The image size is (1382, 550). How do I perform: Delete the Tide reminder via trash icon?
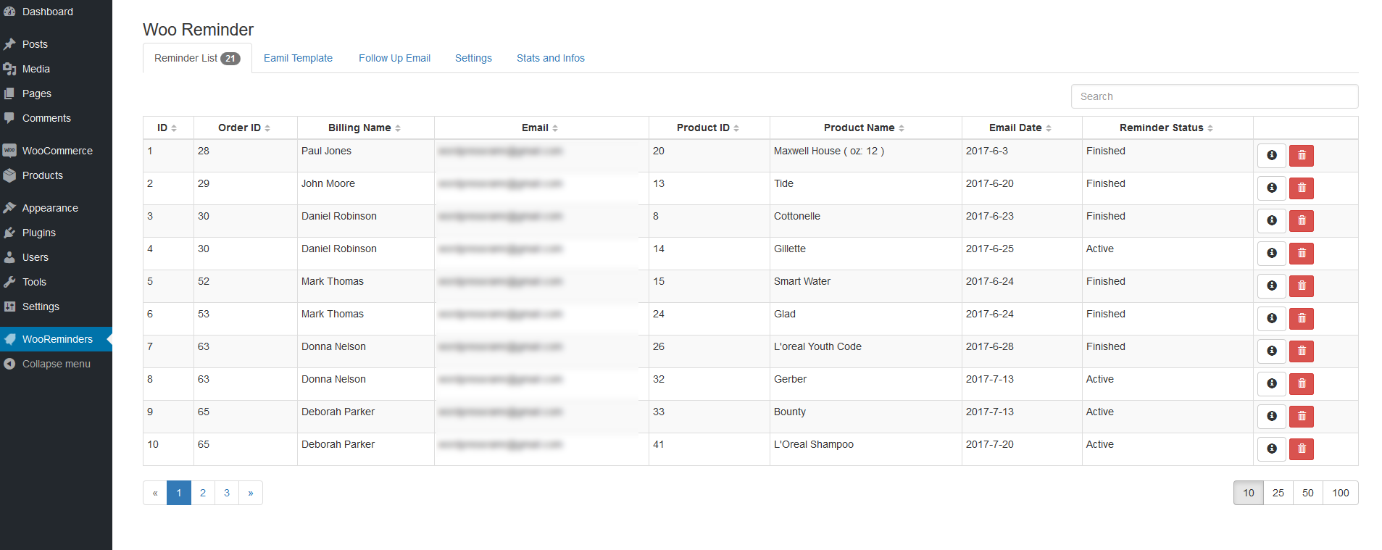tap(1301, 188)
